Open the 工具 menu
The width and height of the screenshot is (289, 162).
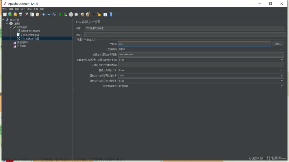pos(36,9)
